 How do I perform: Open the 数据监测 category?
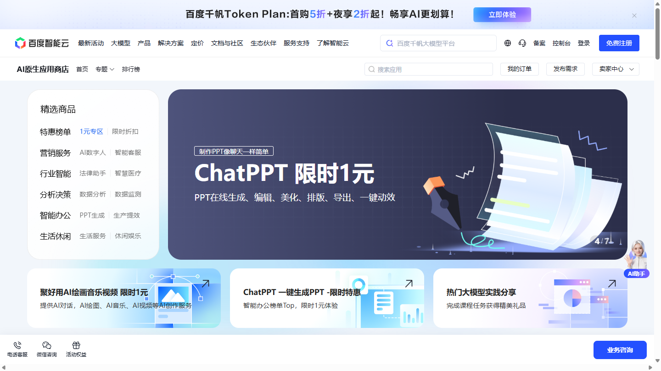(x=128, y=194)
